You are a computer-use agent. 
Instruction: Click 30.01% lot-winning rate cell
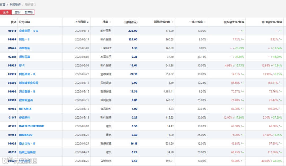[x=202, y=109]
